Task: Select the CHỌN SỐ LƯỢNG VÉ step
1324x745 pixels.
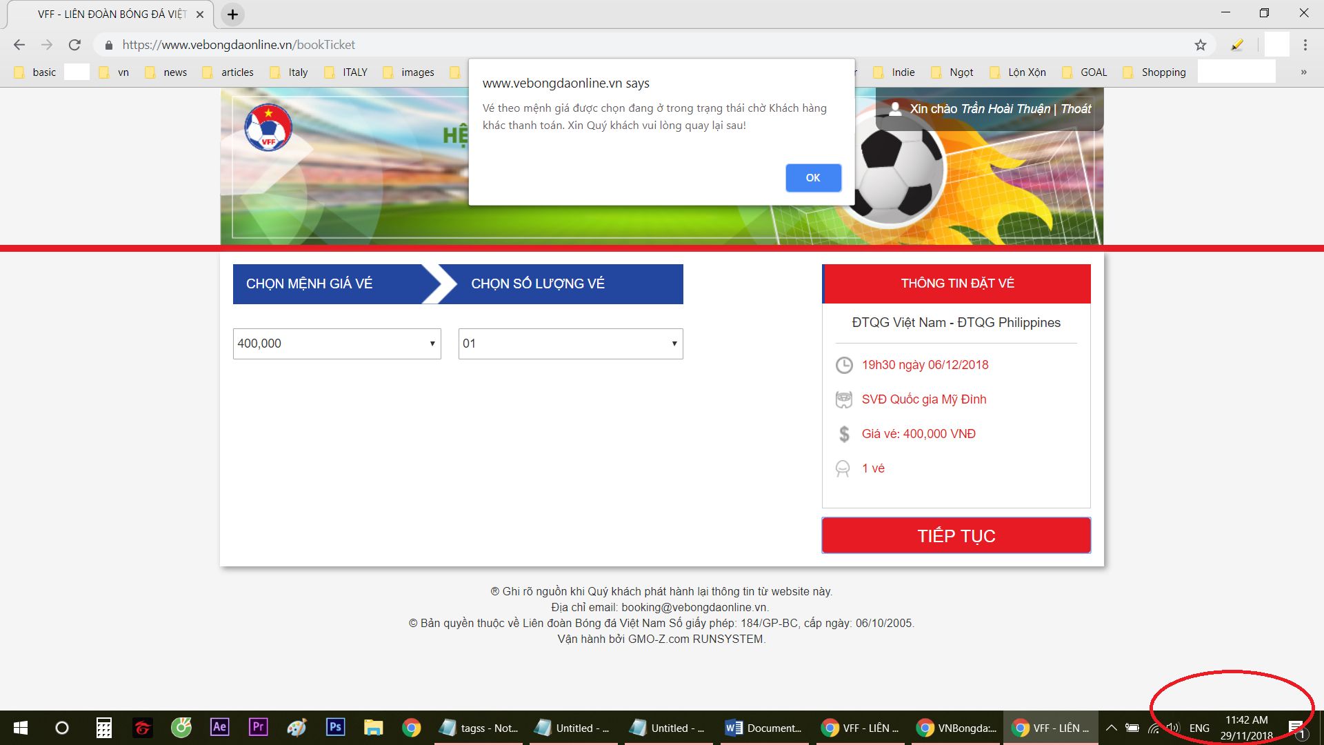Action: (x=537, y=283)
